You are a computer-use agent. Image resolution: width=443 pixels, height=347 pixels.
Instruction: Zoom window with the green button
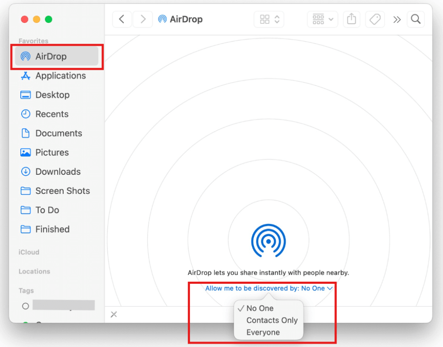[x=48, y=19]
